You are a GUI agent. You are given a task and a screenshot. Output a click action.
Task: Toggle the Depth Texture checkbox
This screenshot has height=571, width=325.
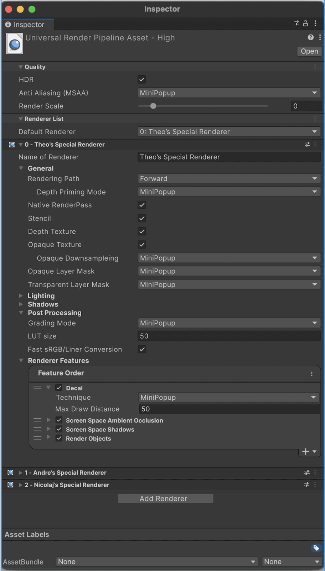pyautogui.click(x=142, y=231)
